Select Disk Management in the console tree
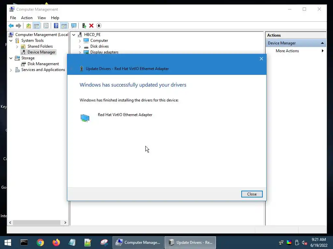The width and height of the screenshot is (333, 249). [43, 64]
